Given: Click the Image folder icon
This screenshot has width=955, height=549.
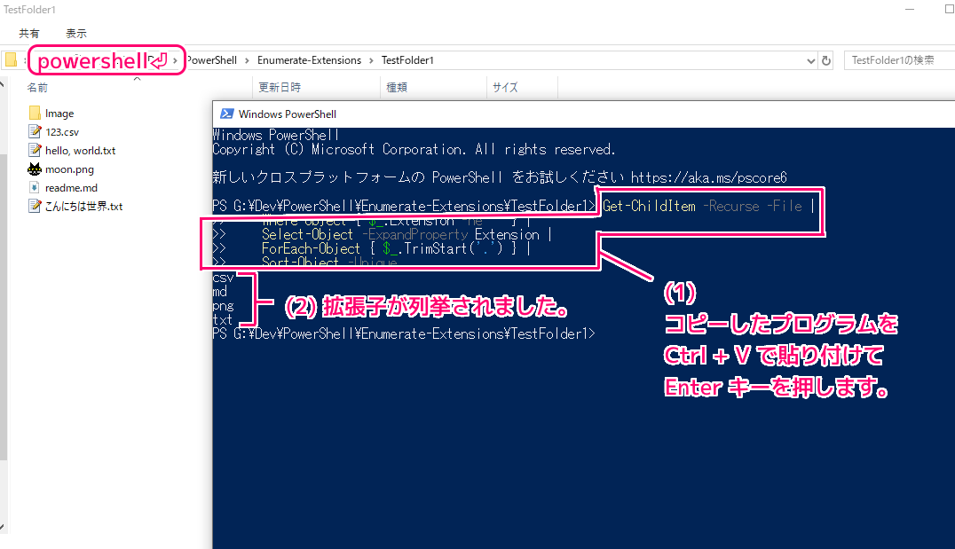Looking at the screenshot, I should pyautogui.click(x=35, y=113).
